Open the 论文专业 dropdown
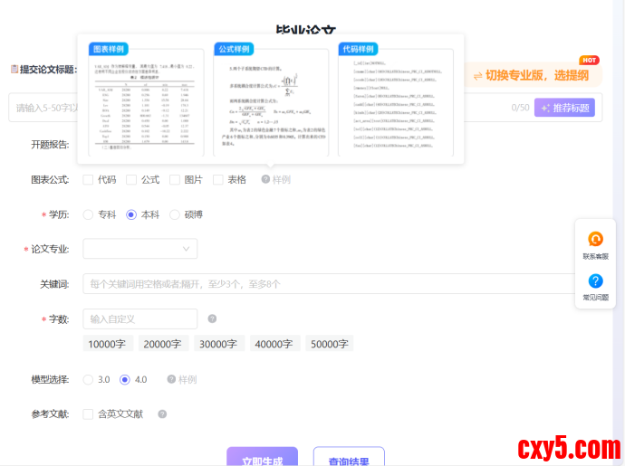The width and height of the screenshot is (625, 466). click(x=139, y=249)
